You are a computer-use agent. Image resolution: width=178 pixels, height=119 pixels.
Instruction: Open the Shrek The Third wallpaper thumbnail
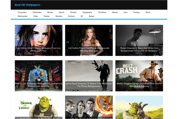tap(39, 107)
